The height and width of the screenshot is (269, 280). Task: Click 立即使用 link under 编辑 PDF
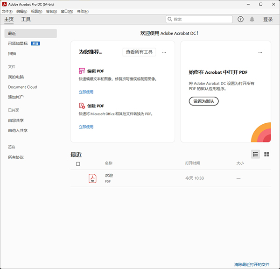tap(86, 92)
